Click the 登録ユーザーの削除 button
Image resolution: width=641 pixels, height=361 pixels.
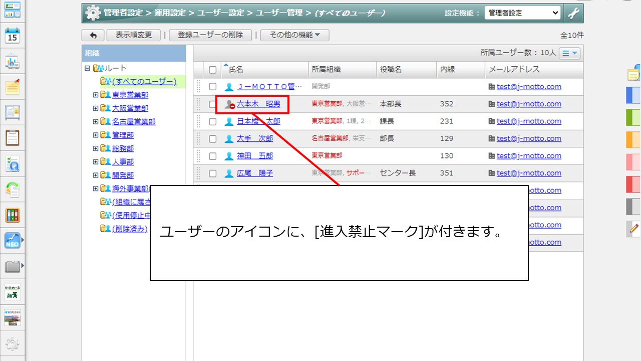tap(210, 35)
